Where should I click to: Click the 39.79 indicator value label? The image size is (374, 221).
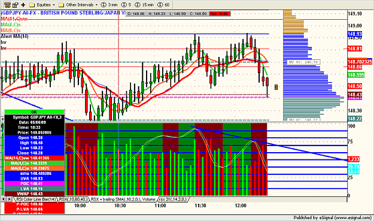click(354, 166)
